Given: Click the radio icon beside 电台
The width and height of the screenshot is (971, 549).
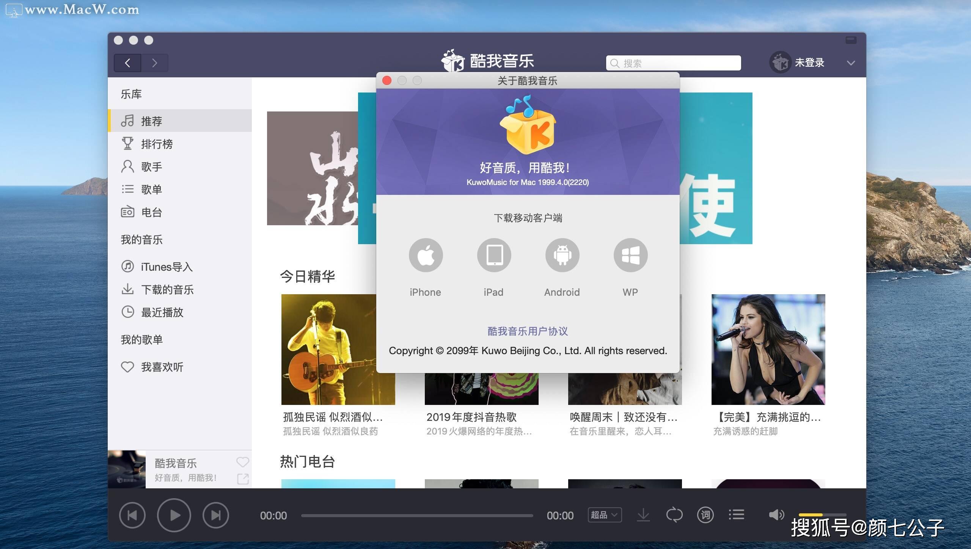Looking at the screenshot, I should point(127,212).
